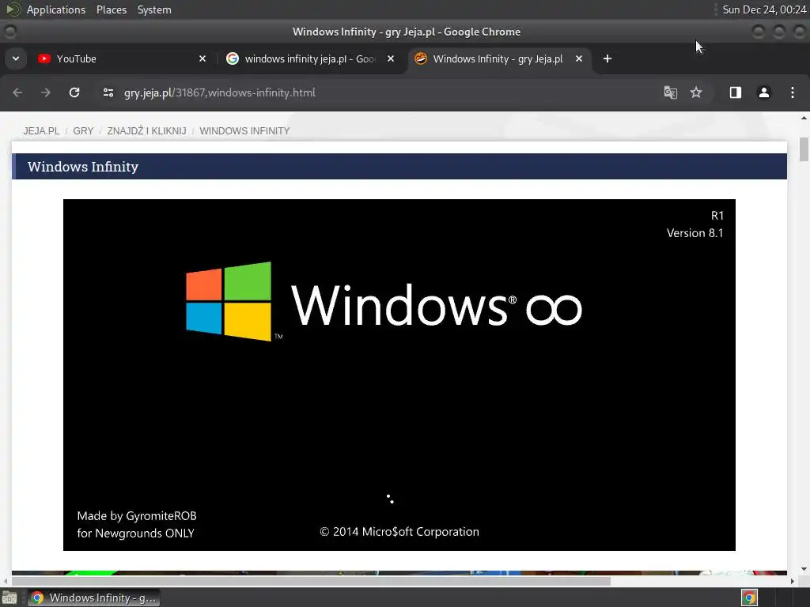This screenshot has width=810, height=607.
Task: Click the Applications menu logo icon
Action: click(13, 9)
